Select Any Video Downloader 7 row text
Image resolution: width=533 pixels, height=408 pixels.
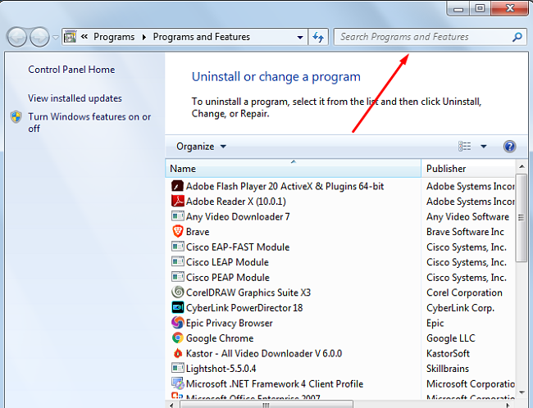pos(238,217)
